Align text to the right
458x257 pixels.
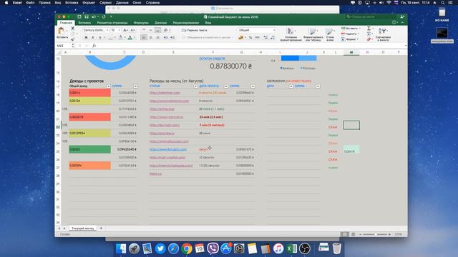tap(157, 38)
